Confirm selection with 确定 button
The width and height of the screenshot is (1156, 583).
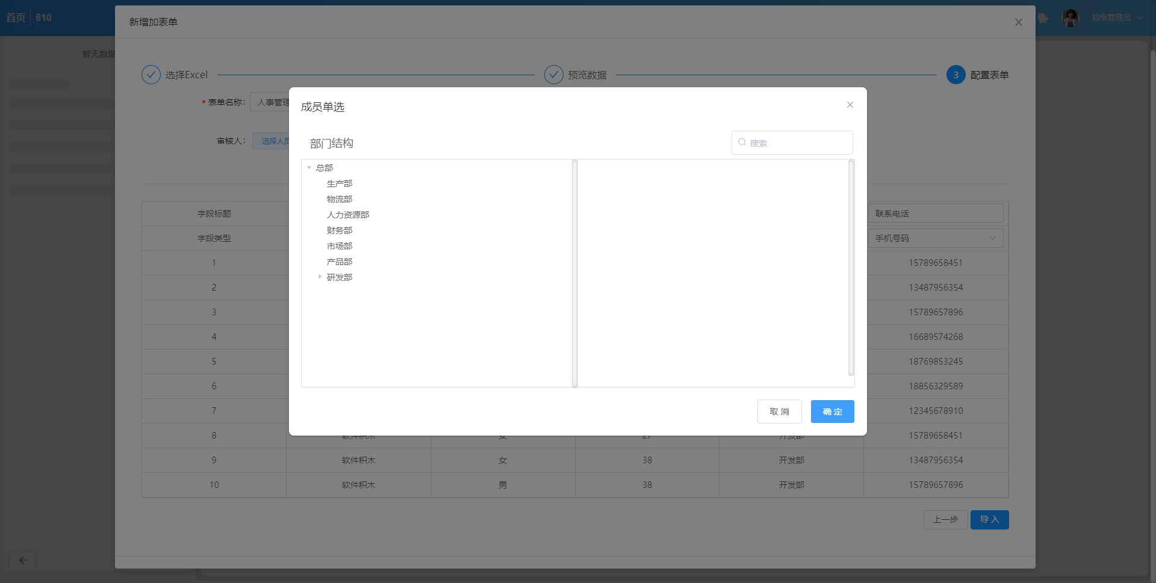click(x=832, y=412)
